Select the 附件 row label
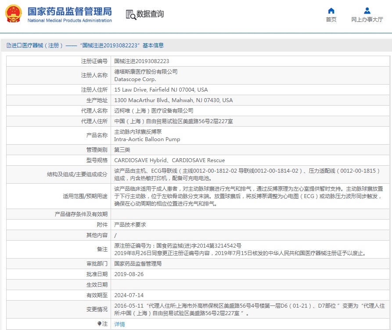Image resolution: width=392 pixels, height=330 pixels. tap(102, 224)
